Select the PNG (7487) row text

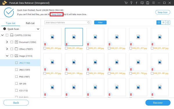pyautogui.click(x=24, y=77)
